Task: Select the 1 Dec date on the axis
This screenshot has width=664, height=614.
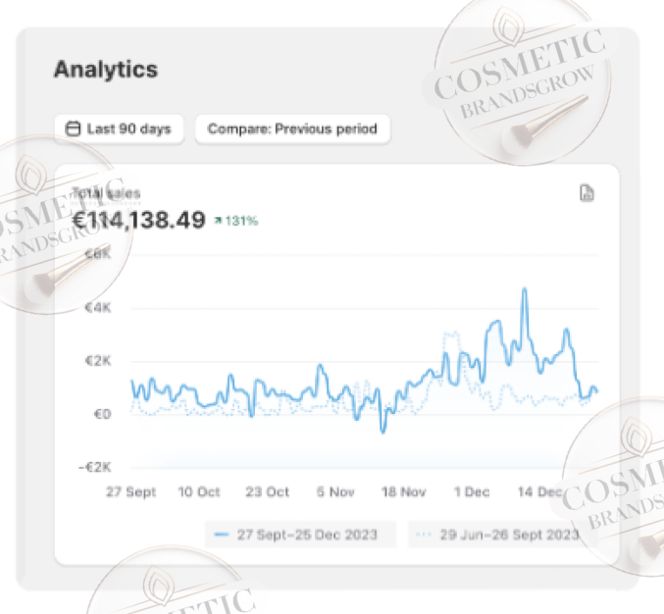Action: (x=470, y=491)
